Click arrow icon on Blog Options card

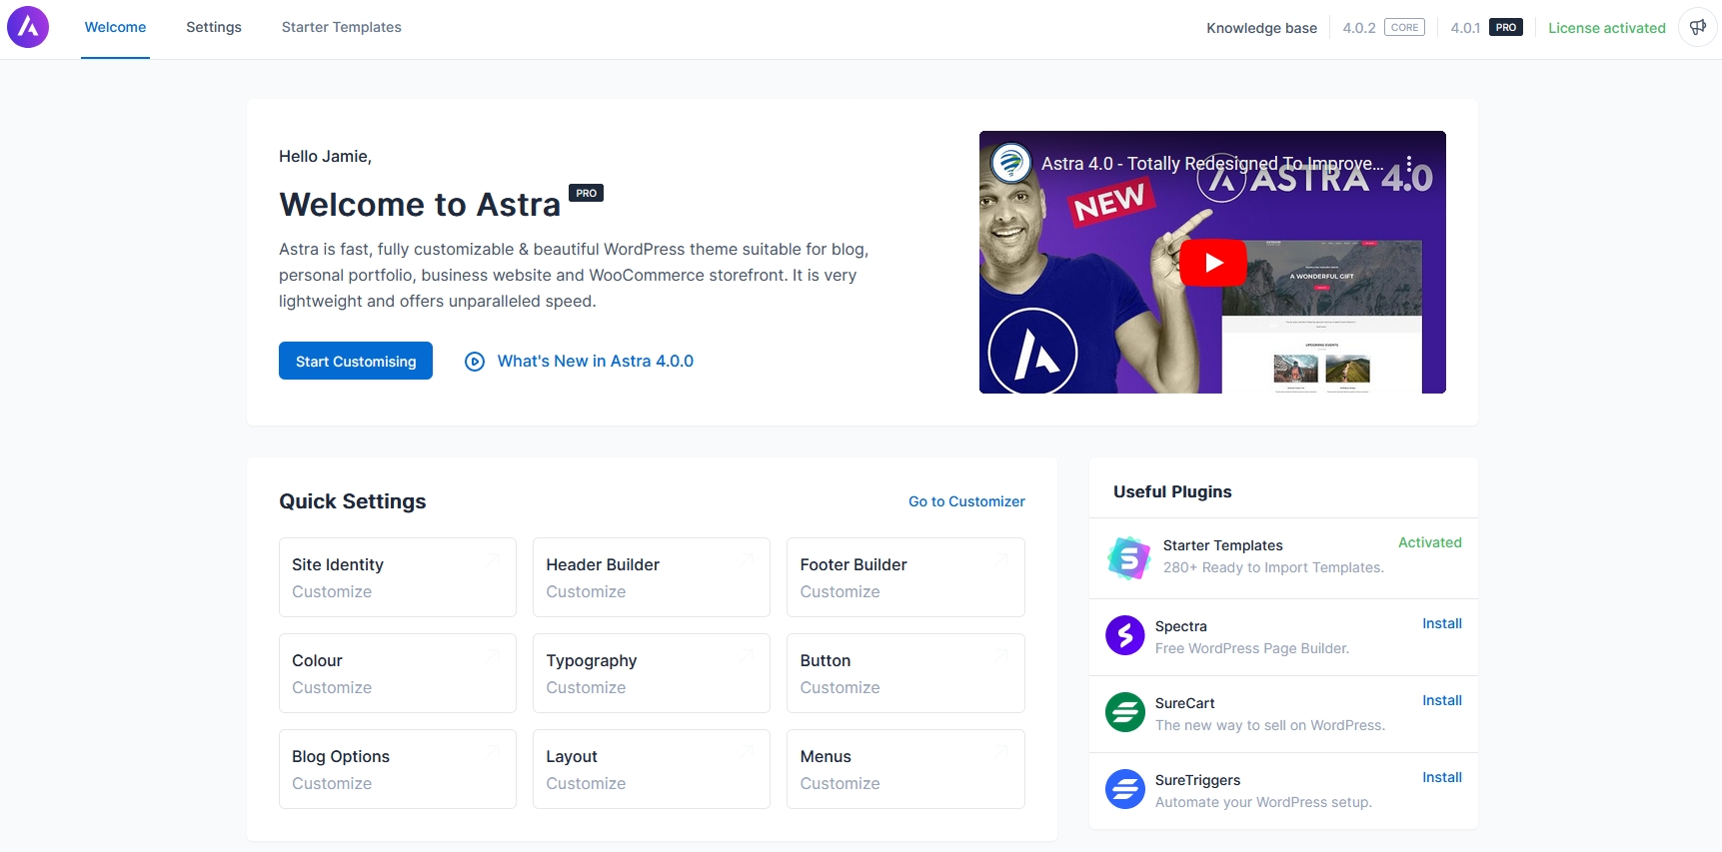tap(494, 752)
